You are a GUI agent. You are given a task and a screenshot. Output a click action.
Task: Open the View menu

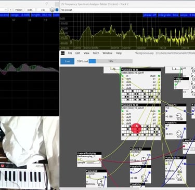86,53
